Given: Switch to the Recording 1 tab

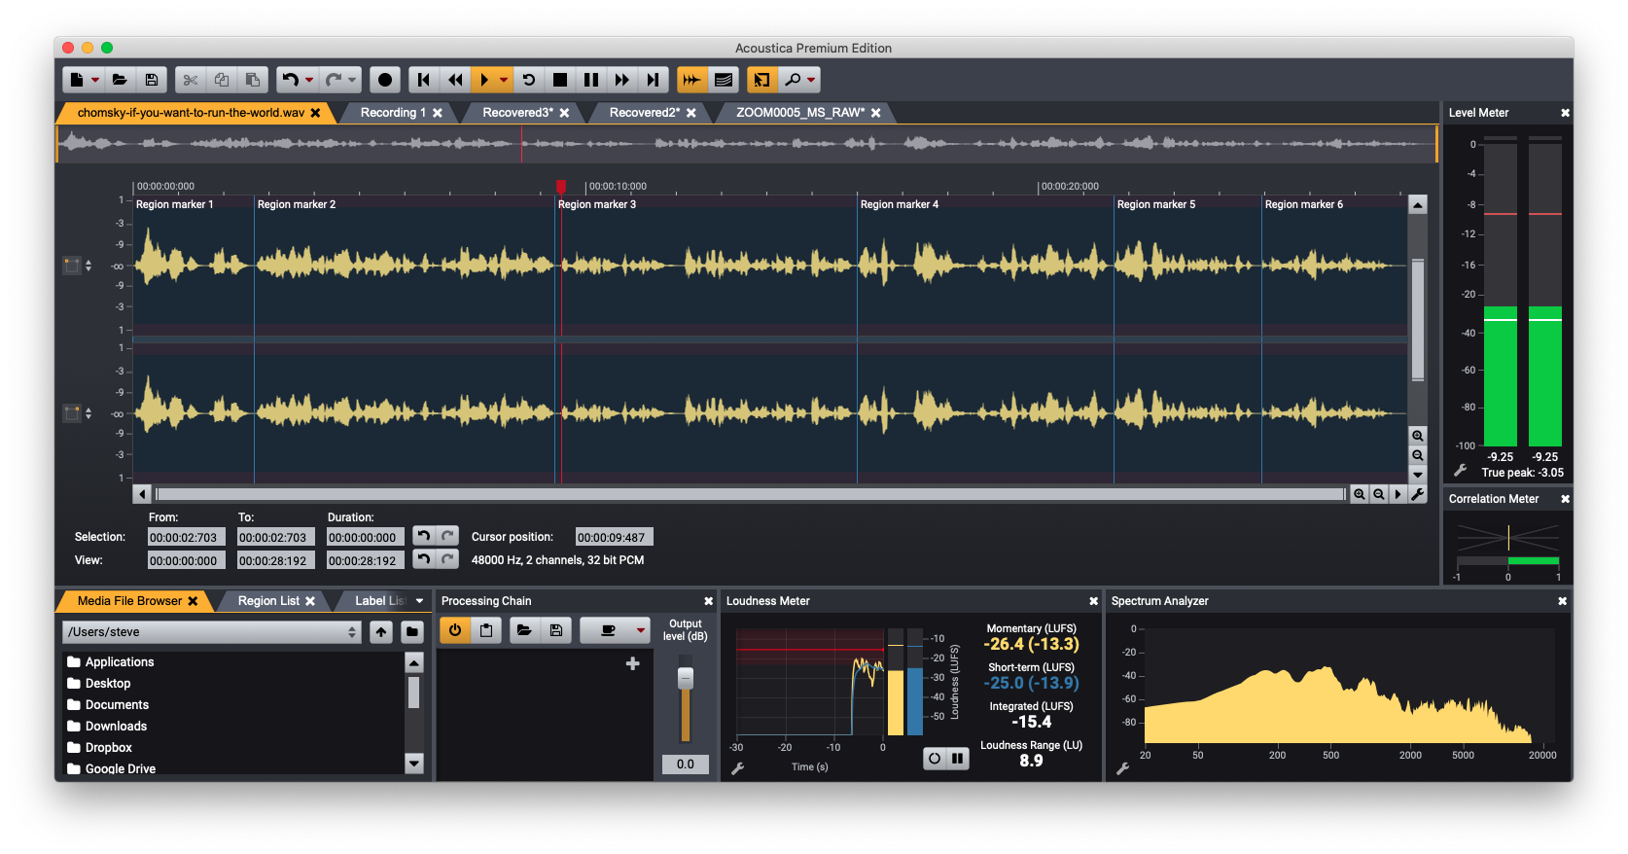Looking at the screenshot, I should click(393, 113).
